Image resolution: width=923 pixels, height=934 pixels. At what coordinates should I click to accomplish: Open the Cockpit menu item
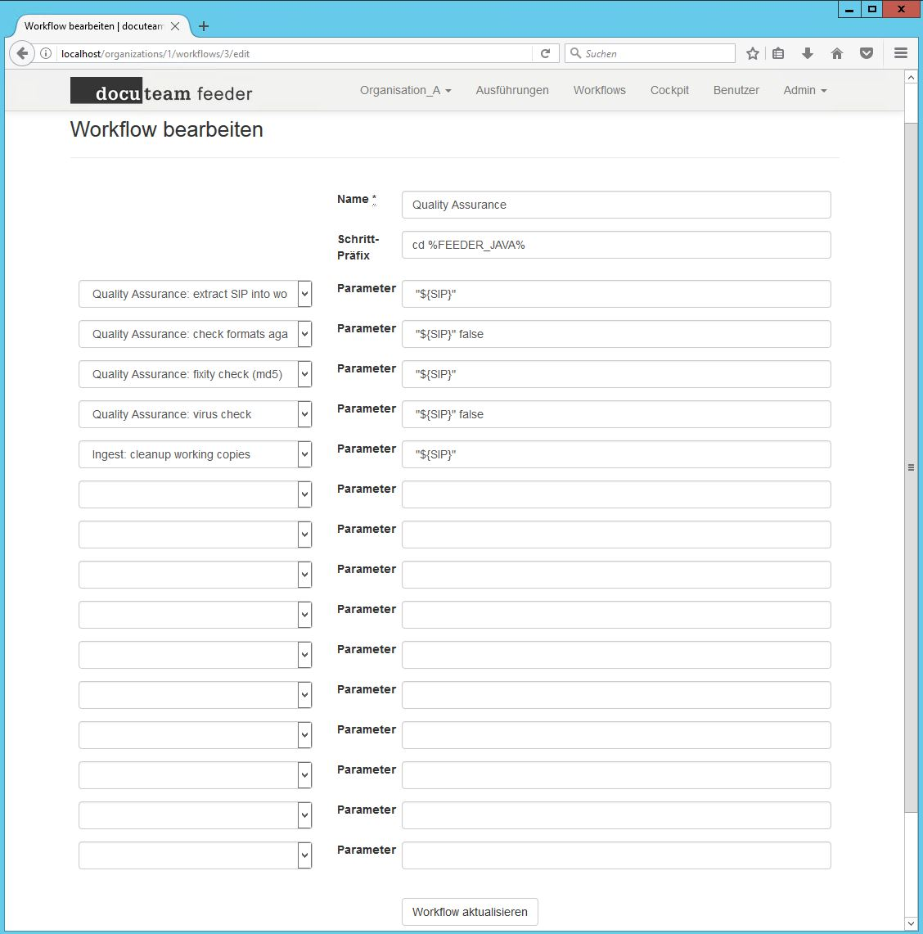coord(669,90)
